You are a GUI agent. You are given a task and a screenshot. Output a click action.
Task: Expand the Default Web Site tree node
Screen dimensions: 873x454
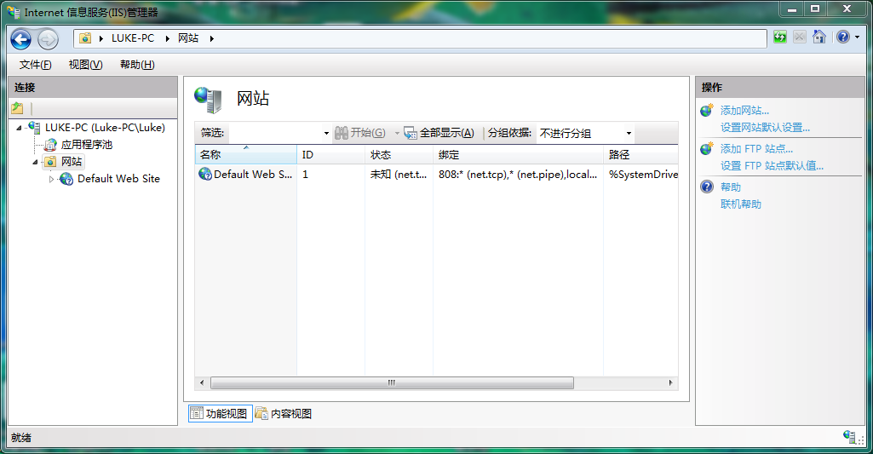point(51,179)
